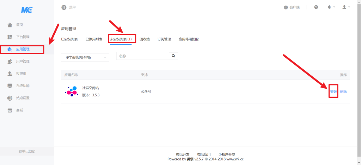Image resolution: width=361 pixels, height=165 pixels.
Task: Toggle the 菜单 menu collapse icon
Action: tap(64, 7)
